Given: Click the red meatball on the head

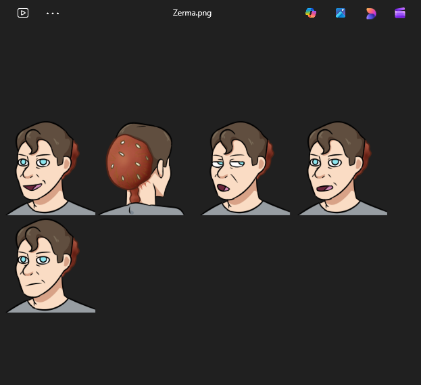Looking at the screenshot, I should 127,162.
